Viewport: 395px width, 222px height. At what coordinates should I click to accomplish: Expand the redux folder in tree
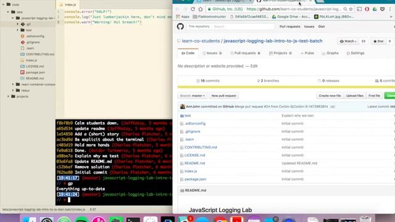(x=13, y=91)
